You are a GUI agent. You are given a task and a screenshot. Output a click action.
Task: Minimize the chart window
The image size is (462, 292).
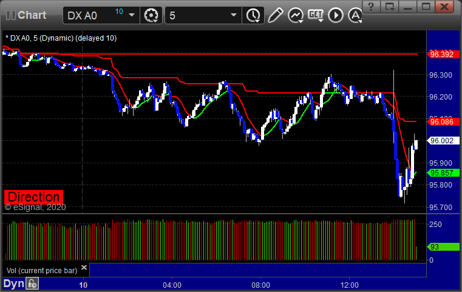[407, 7]
